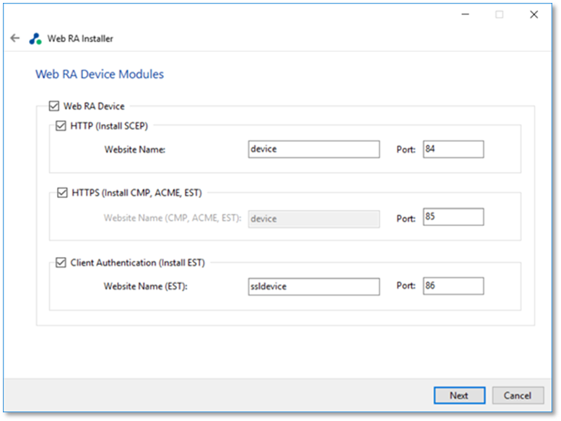Click the HTTP Website Name field

click(x=314, y=149)
